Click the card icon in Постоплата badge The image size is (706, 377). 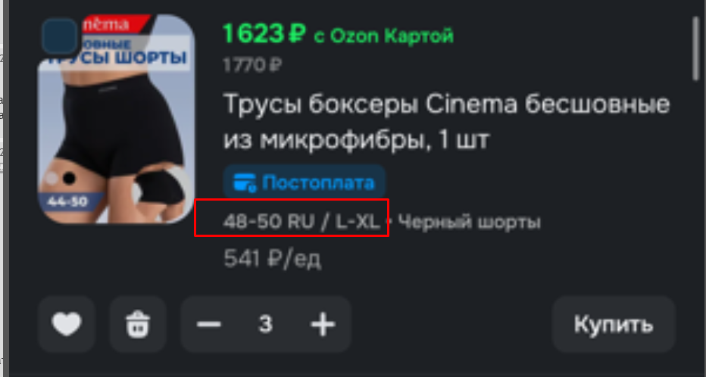[x=245, y=183]
